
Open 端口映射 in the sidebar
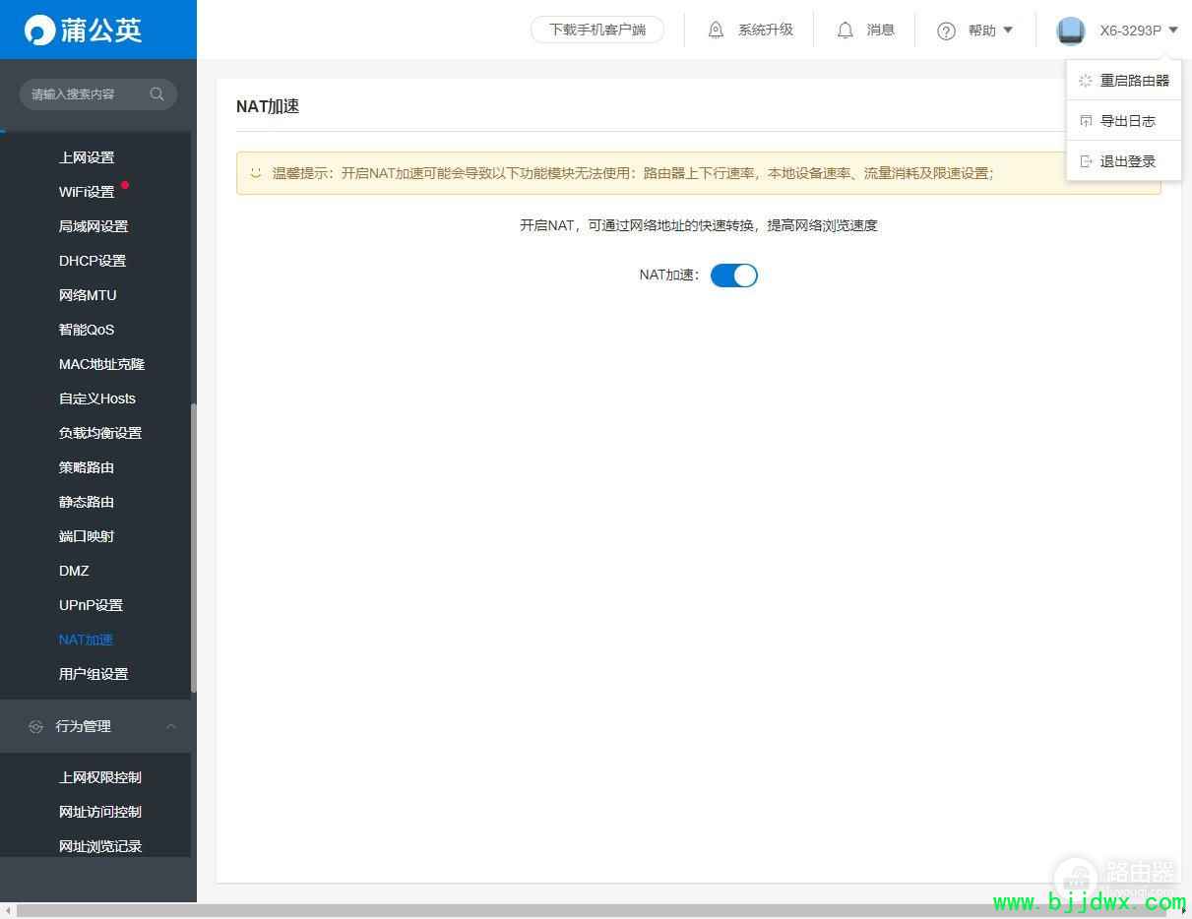pos(87,536)
